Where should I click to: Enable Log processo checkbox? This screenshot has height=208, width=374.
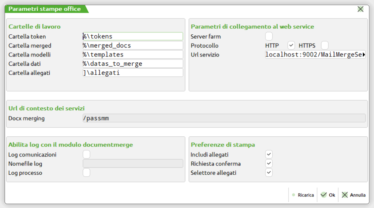[86, 173]
